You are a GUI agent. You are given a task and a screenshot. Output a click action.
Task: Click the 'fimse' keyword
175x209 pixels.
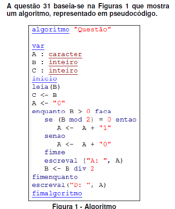point(55,152)
